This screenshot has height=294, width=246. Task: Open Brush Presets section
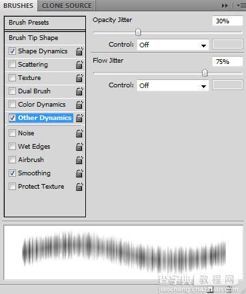point(45,23)
